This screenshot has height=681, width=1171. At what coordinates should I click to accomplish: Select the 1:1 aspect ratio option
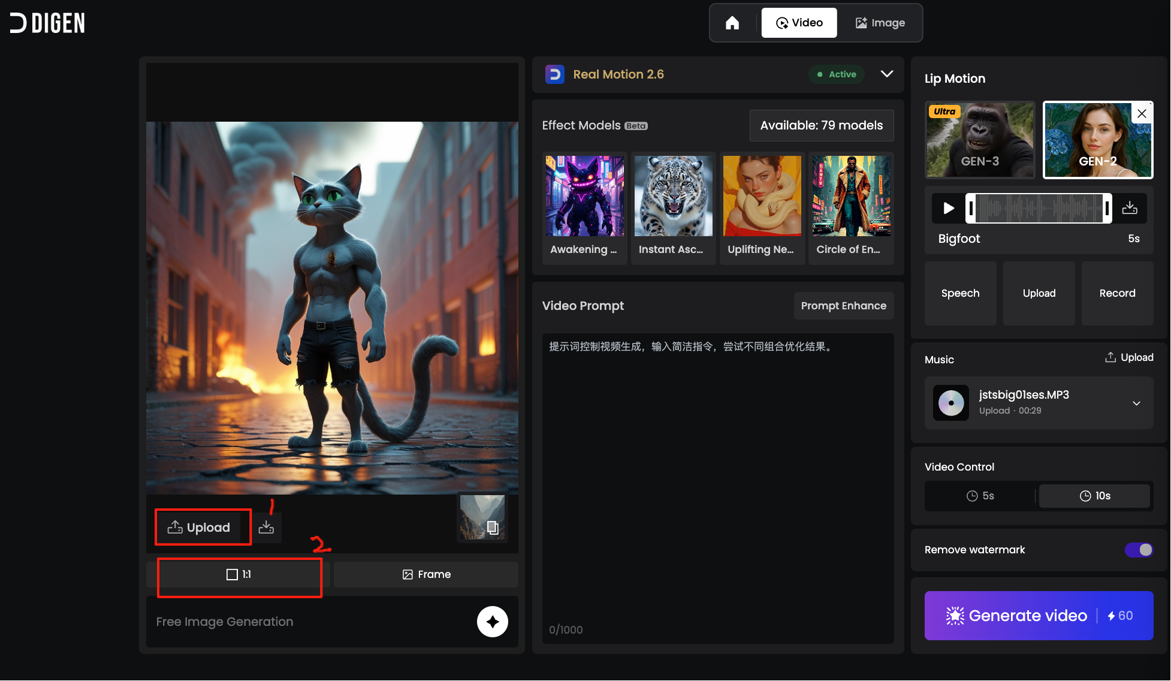click(x=239, y=574)
